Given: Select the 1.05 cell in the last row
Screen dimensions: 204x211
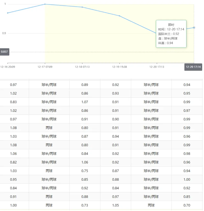Looking at the screenshot, I should 116,206.
